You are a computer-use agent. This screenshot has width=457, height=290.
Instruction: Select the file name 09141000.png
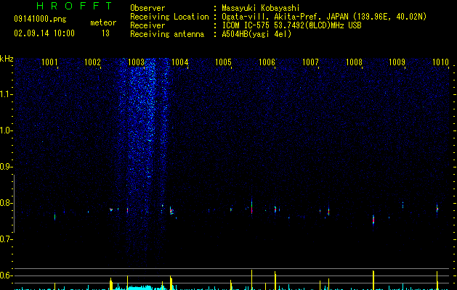coord(40,20)
